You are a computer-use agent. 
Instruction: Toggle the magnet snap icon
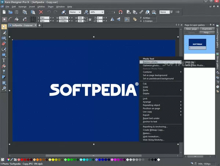tap(121, 12)
